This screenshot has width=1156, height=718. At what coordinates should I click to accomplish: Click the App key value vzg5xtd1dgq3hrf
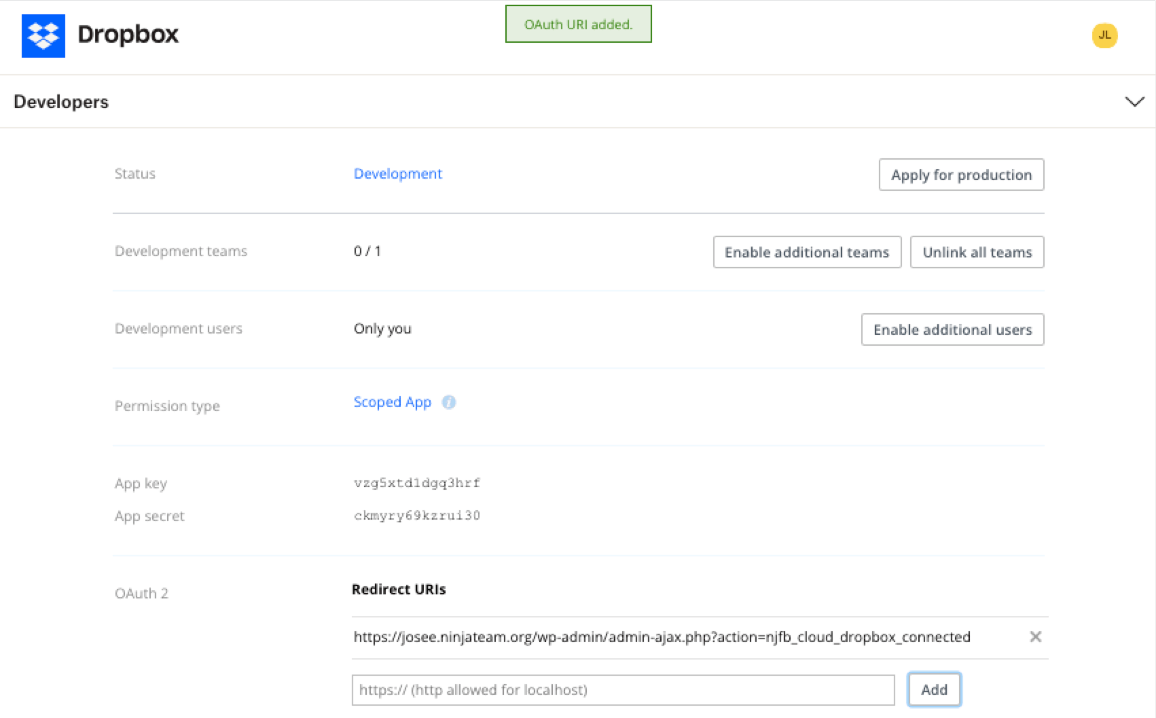[x=416, y=483]
